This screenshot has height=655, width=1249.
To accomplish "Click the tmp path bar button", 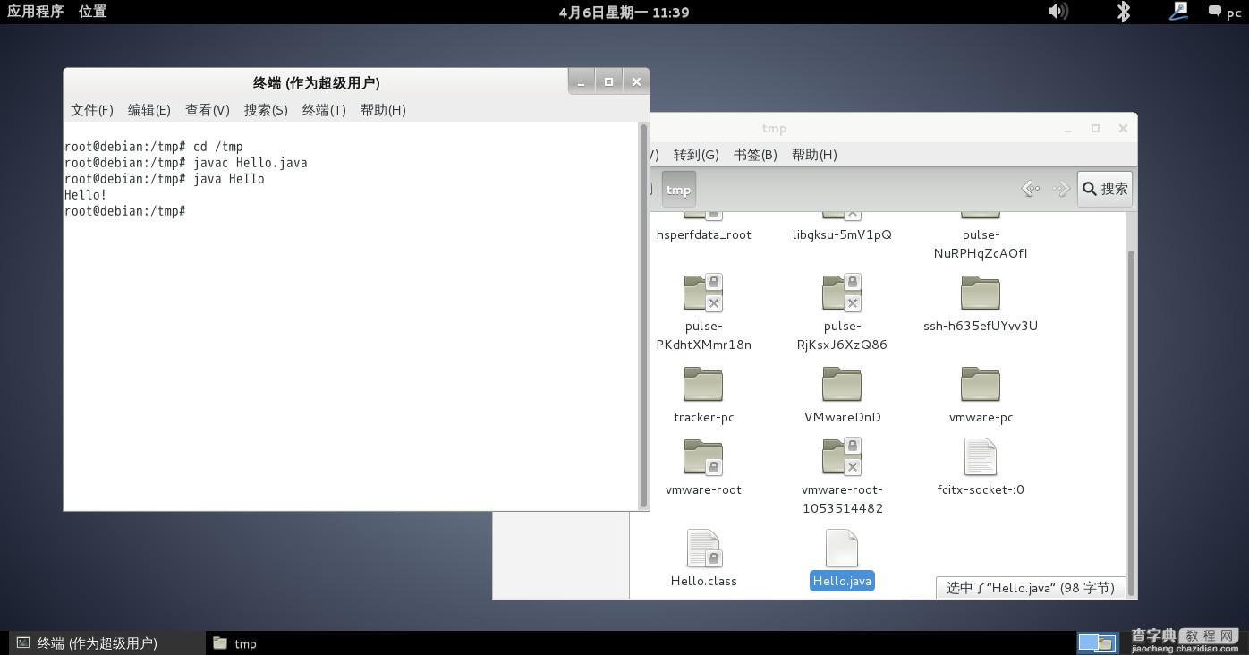I will (678, 190).
